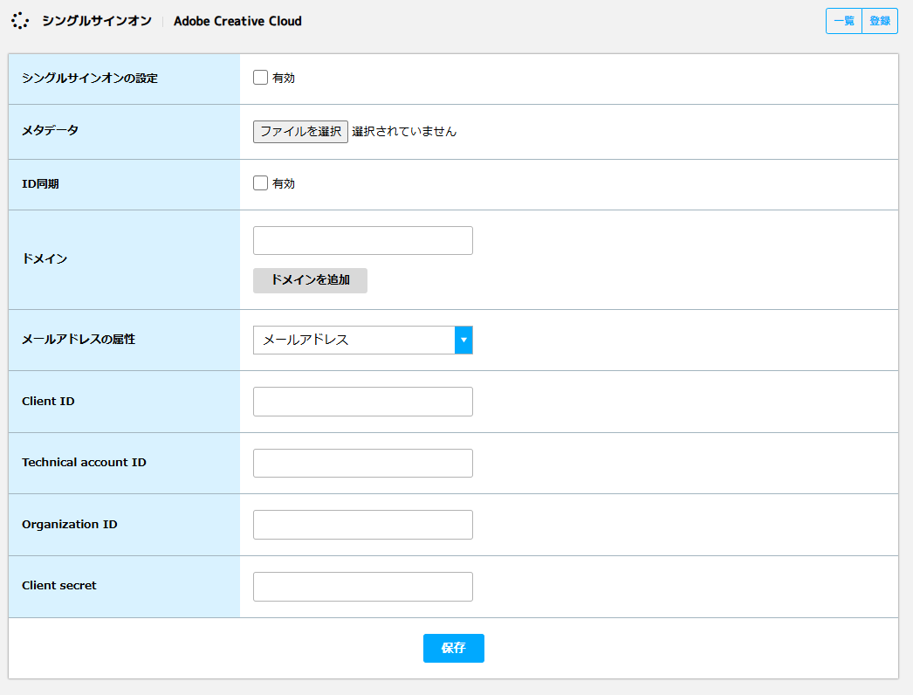Open the 一覧 list view

coord(844,21)
